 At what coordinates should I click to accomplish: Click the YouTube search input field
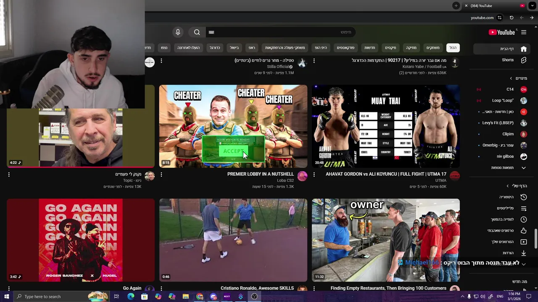click(281, 32)
